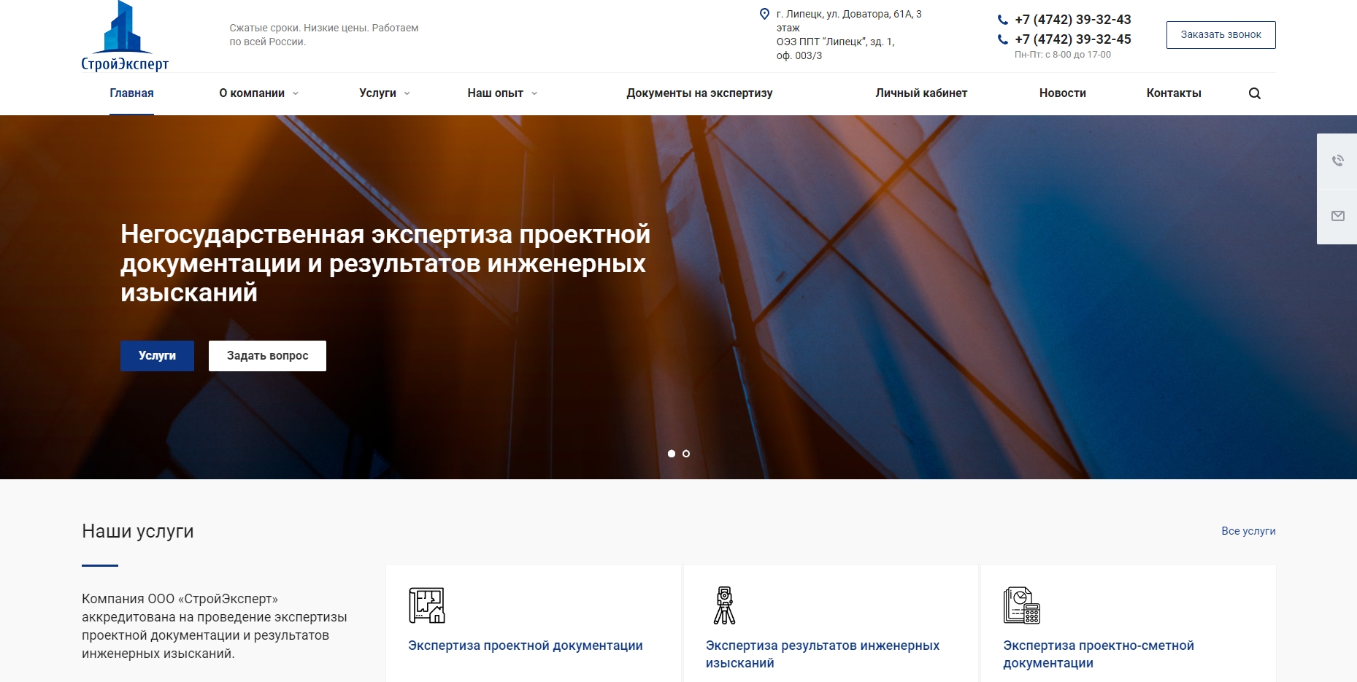Image resolution: width=1357 pixels, height=682 pixels.
Task: Open the side envelope message widget
Action: (x=1337, y=216)
